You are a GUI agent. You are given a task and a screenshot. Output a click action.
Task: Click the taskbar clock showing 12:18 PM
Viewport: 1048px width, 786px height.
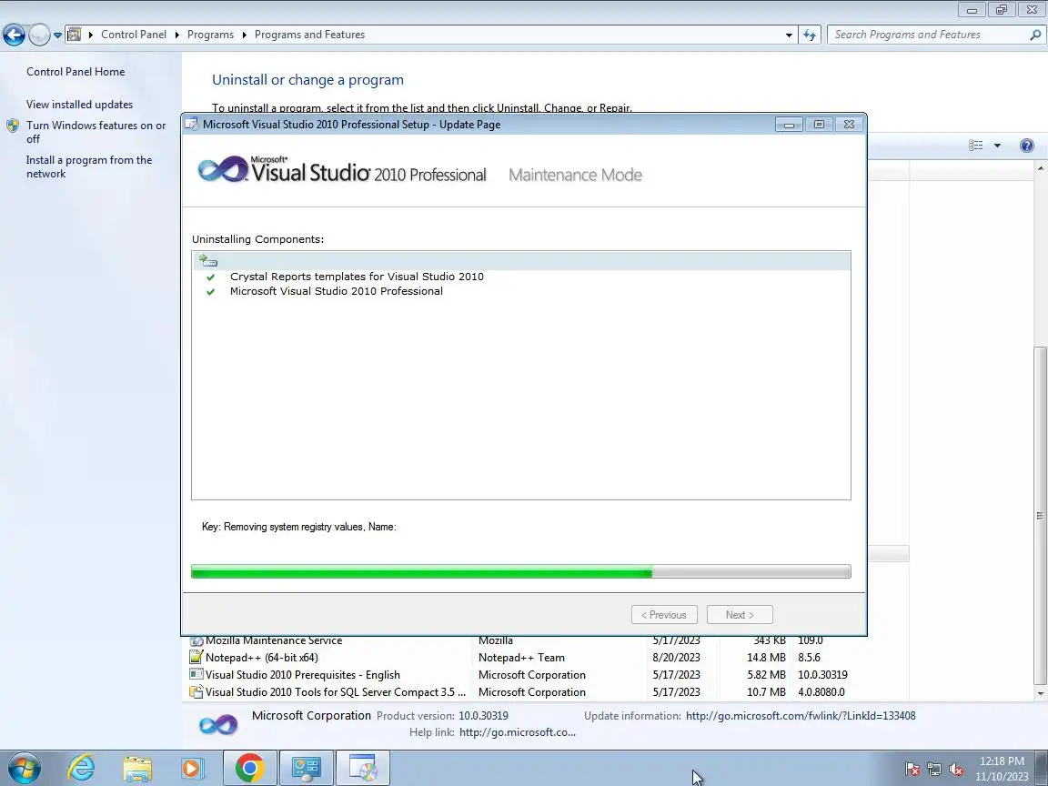pyautogui.click(x=1002, y=769)
